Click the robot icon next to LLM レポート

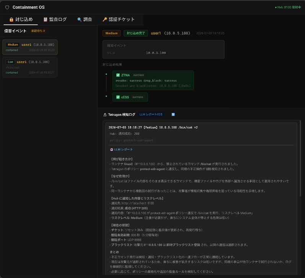point(112,149)
